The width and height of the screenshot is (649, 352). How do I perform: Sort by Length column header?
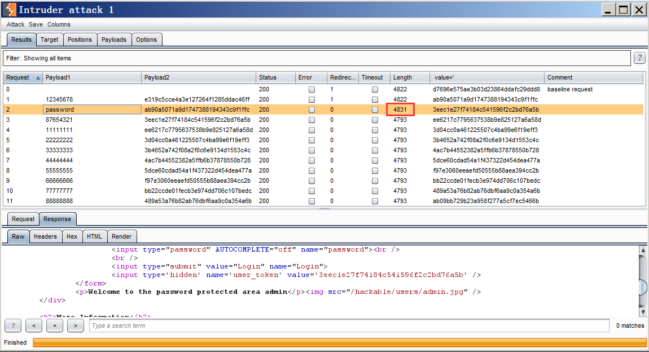(x=409, y=77)
